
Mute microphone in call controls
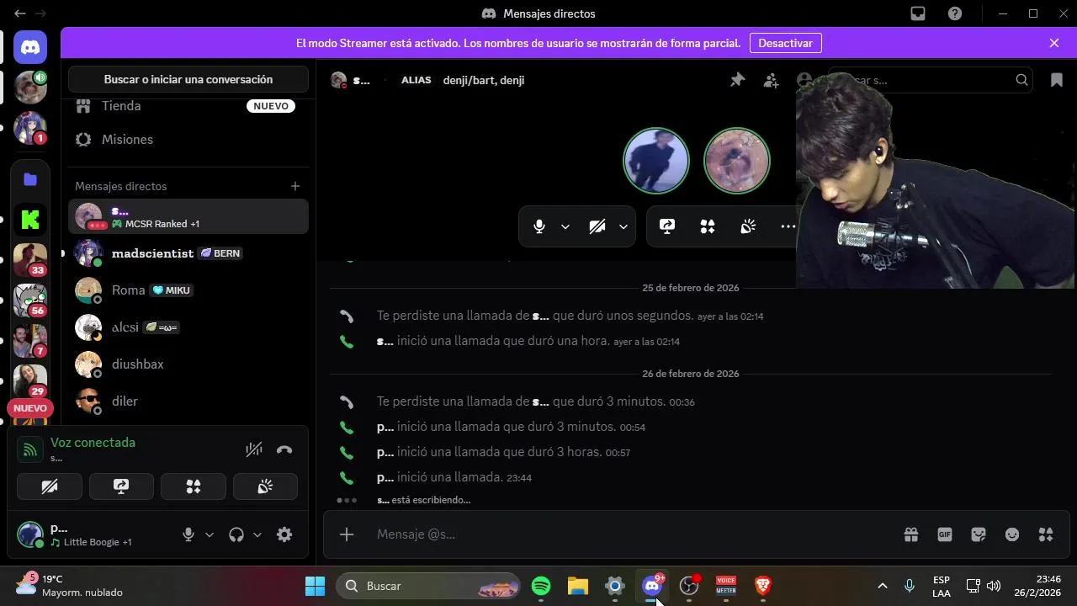pyautogui.click(x=539, y=226)
